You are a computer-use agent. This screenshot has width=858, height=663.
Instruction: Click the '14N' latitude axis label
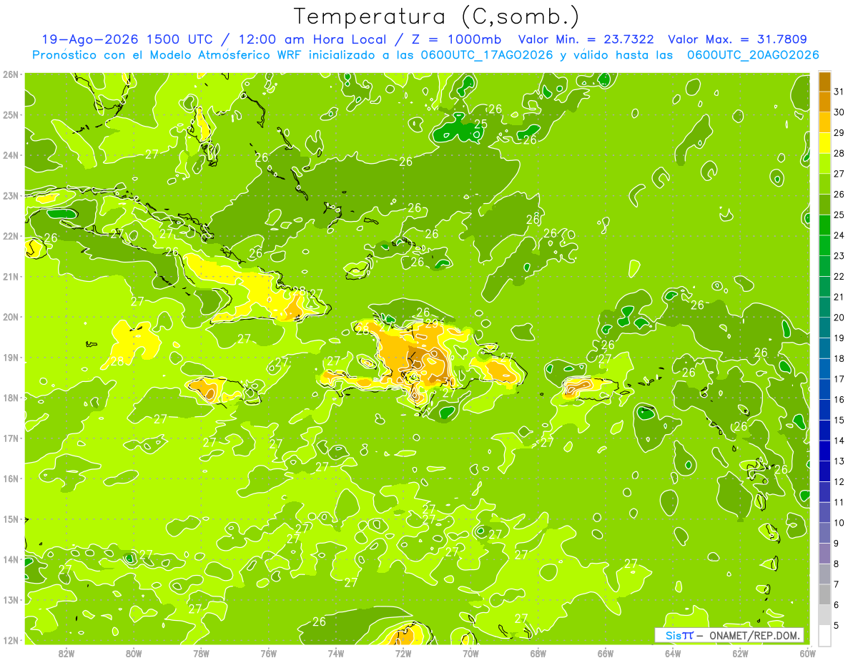[x=11, y=559]
